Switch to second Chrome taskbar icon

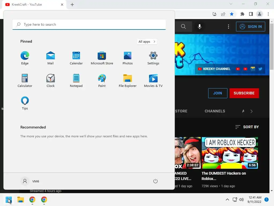click(x=44, y=200)
